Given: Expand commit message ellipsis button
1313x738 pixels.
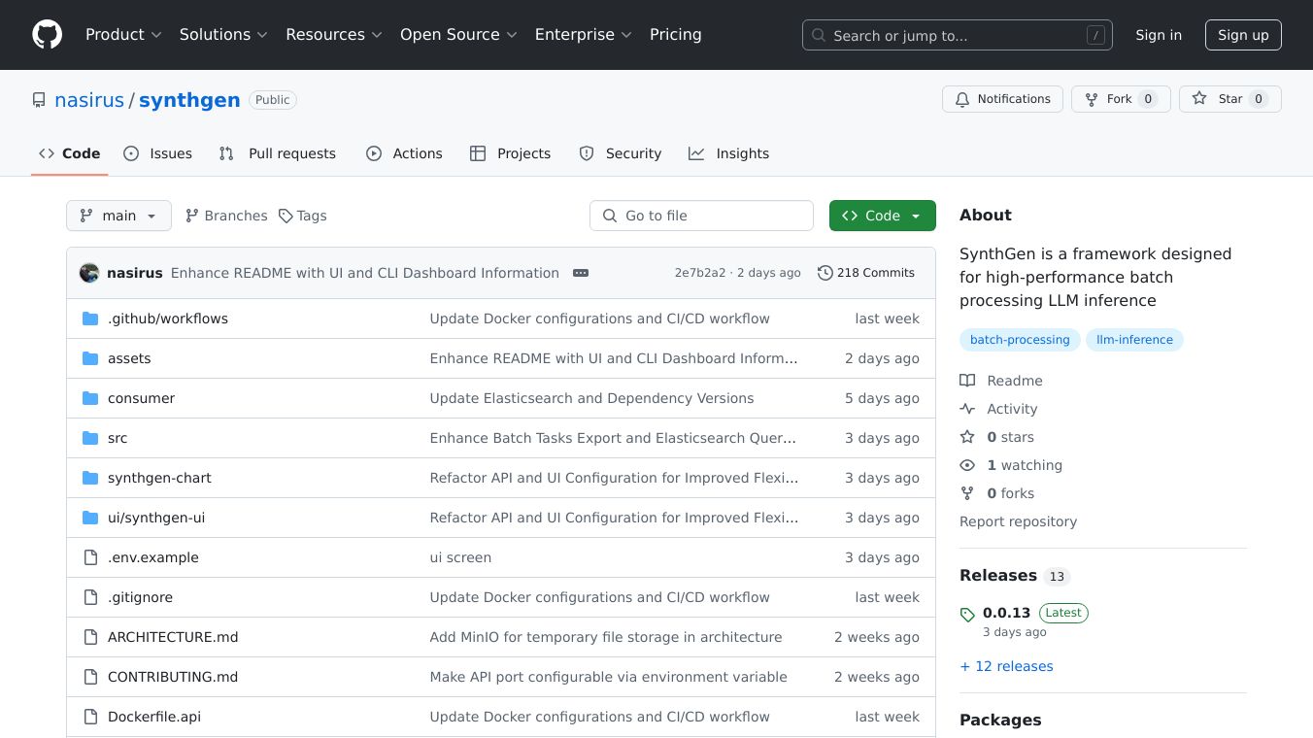Looking at the screenshot, I should [x=581, y=273].
